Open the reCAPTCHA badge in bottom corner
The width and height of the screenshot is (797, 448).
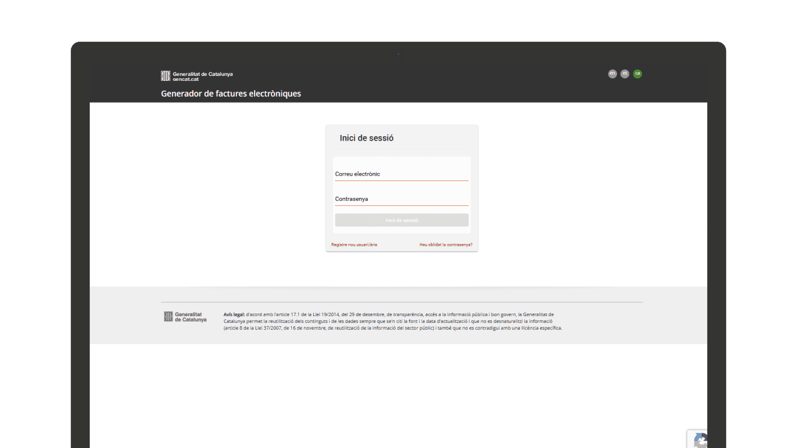pyautogui.click(x=699, y=439)
